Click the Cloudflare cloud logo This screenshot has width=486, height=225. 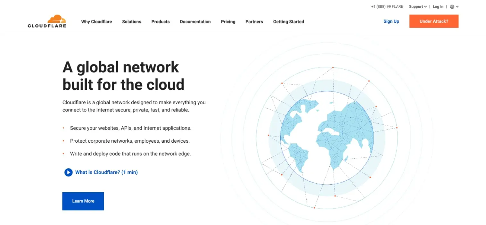pos(47,21)
